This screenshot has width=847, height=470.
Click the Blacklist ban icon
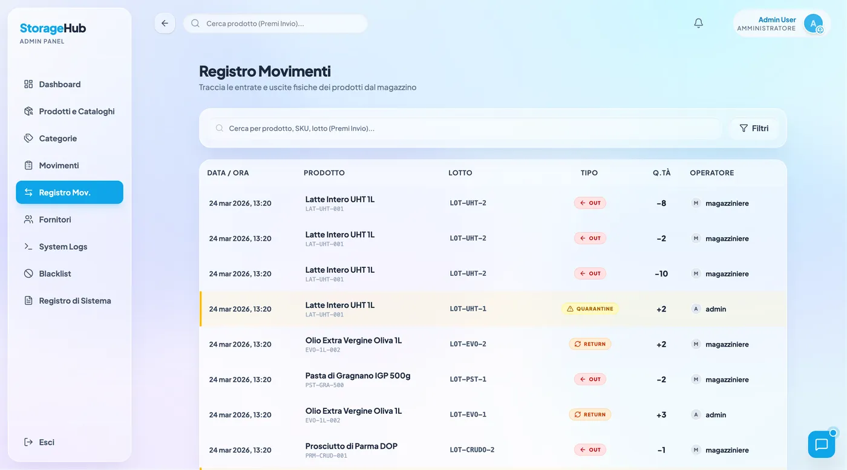(x=28, y=273)
